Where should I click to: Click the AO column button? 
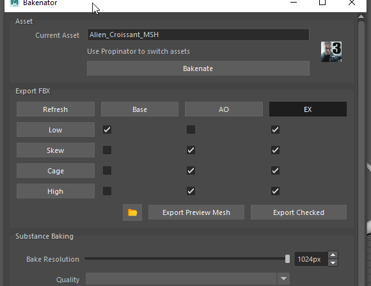(x=224, y=109)
